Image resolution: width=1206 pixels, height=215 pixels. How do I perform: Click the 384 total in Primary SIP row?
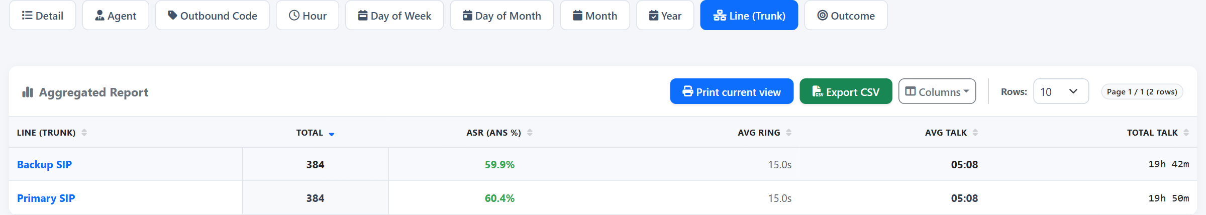tap(316, 198)
